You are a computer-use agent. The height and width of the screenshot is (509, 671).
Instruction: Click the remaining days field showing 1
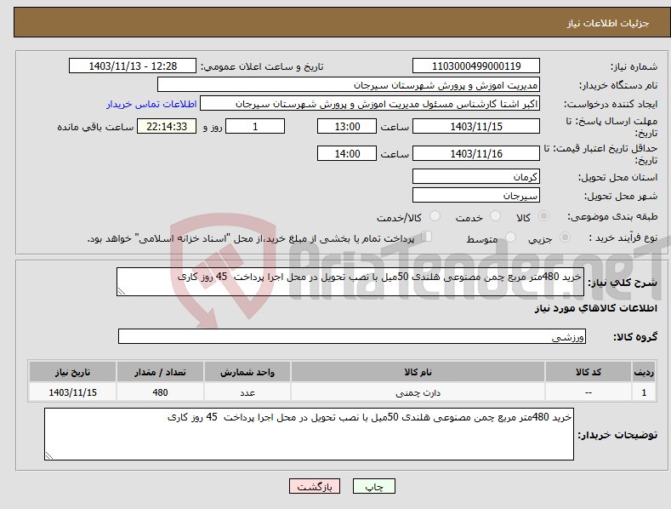pyautogui.click(x=255, y=126)
